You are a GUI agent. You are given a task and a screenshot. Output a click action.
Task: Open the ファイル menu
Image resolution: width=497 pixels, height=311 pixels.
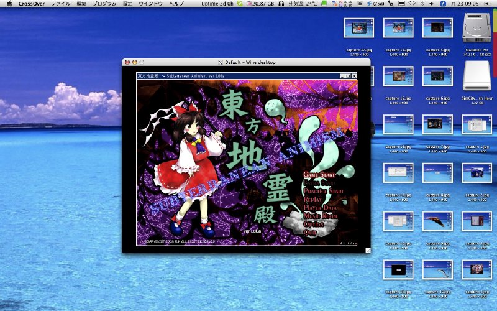[x=61, y=4]
